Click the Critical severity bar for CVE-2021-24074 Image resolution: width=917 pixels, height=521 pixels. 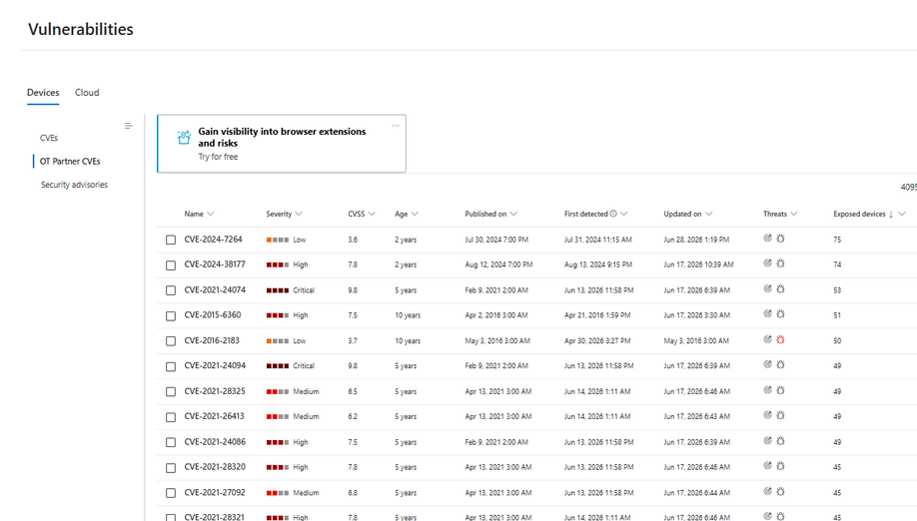click(x=278, y=290)
